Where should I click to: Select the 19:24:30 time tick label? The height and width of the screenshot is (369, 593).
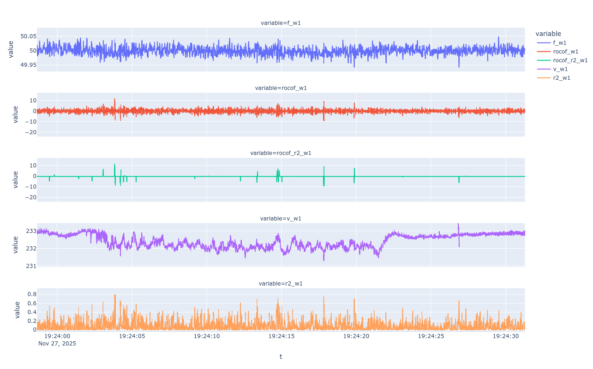506,336
